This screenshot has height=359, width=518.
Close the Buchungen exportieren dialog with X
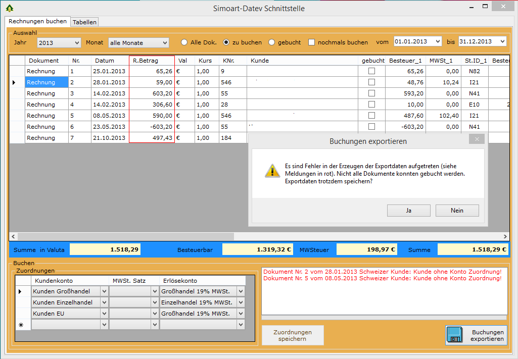pos(477,139)
